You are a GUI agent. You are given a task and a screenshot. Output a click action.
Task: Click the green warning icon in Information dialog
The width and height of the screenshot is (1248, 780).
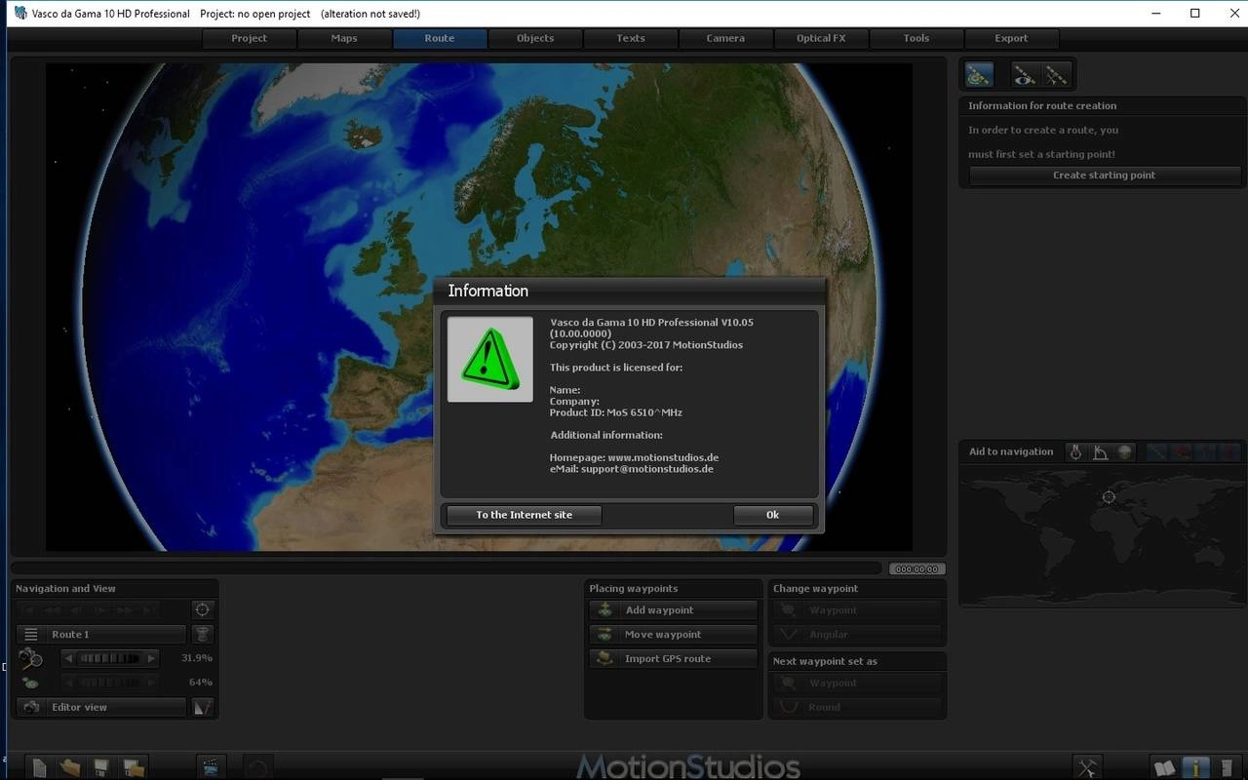pyautogui.click(x=490, y=359)
